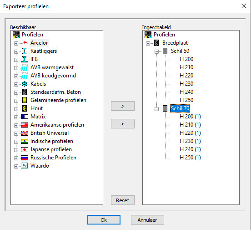Expand the Hout node
Viewport: 251px width, 230px height.
point(16,109)
